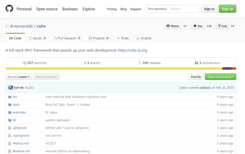Open the Branch: master dropdown
This screenshot has width=245, height=154.
(x=19, y=77)
